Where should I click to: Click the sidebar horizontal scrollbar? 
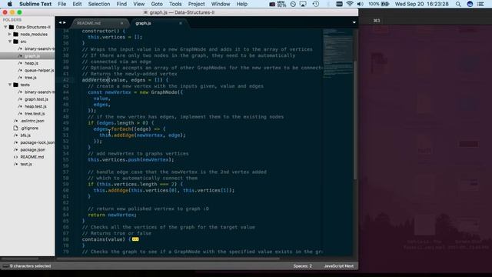tap(20, 259)
